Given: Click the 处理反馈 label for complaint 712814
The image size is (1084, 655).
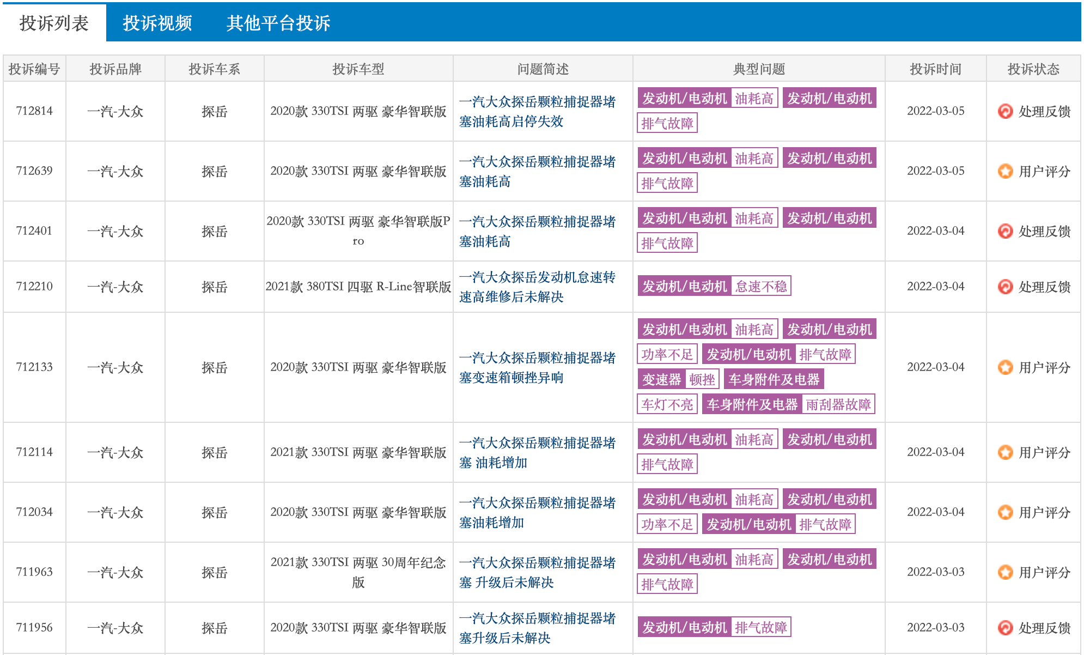Looking at the screenshot, I should coord(1044,112).
